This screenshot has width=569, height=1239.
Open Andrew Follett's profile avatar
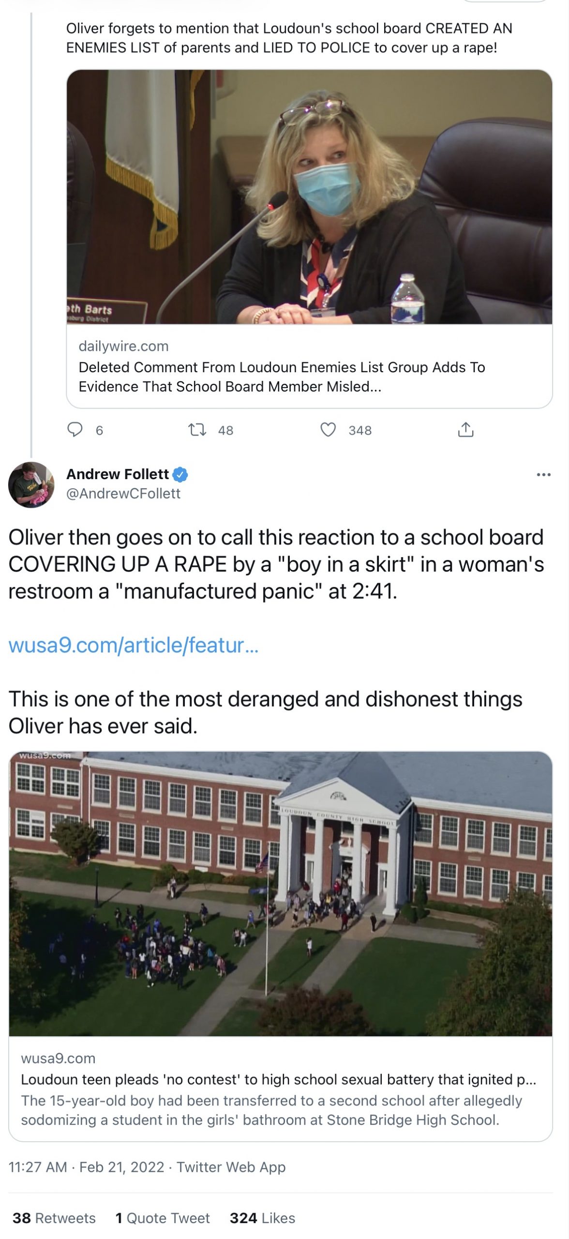pos(31,484)
